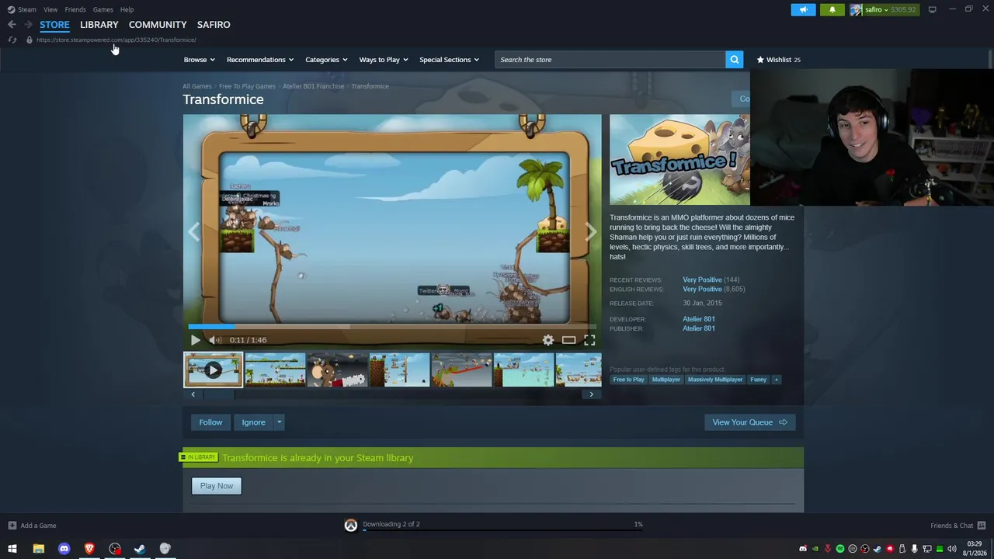Screen dimensions: 994x559
Task: Mute the trailer volume speaker icon
Action: click(215, 340)
